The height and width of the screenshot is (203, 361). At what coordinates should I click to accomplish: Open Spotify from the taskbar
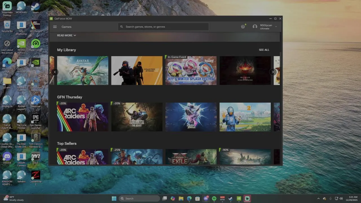[x=214, y=198]
